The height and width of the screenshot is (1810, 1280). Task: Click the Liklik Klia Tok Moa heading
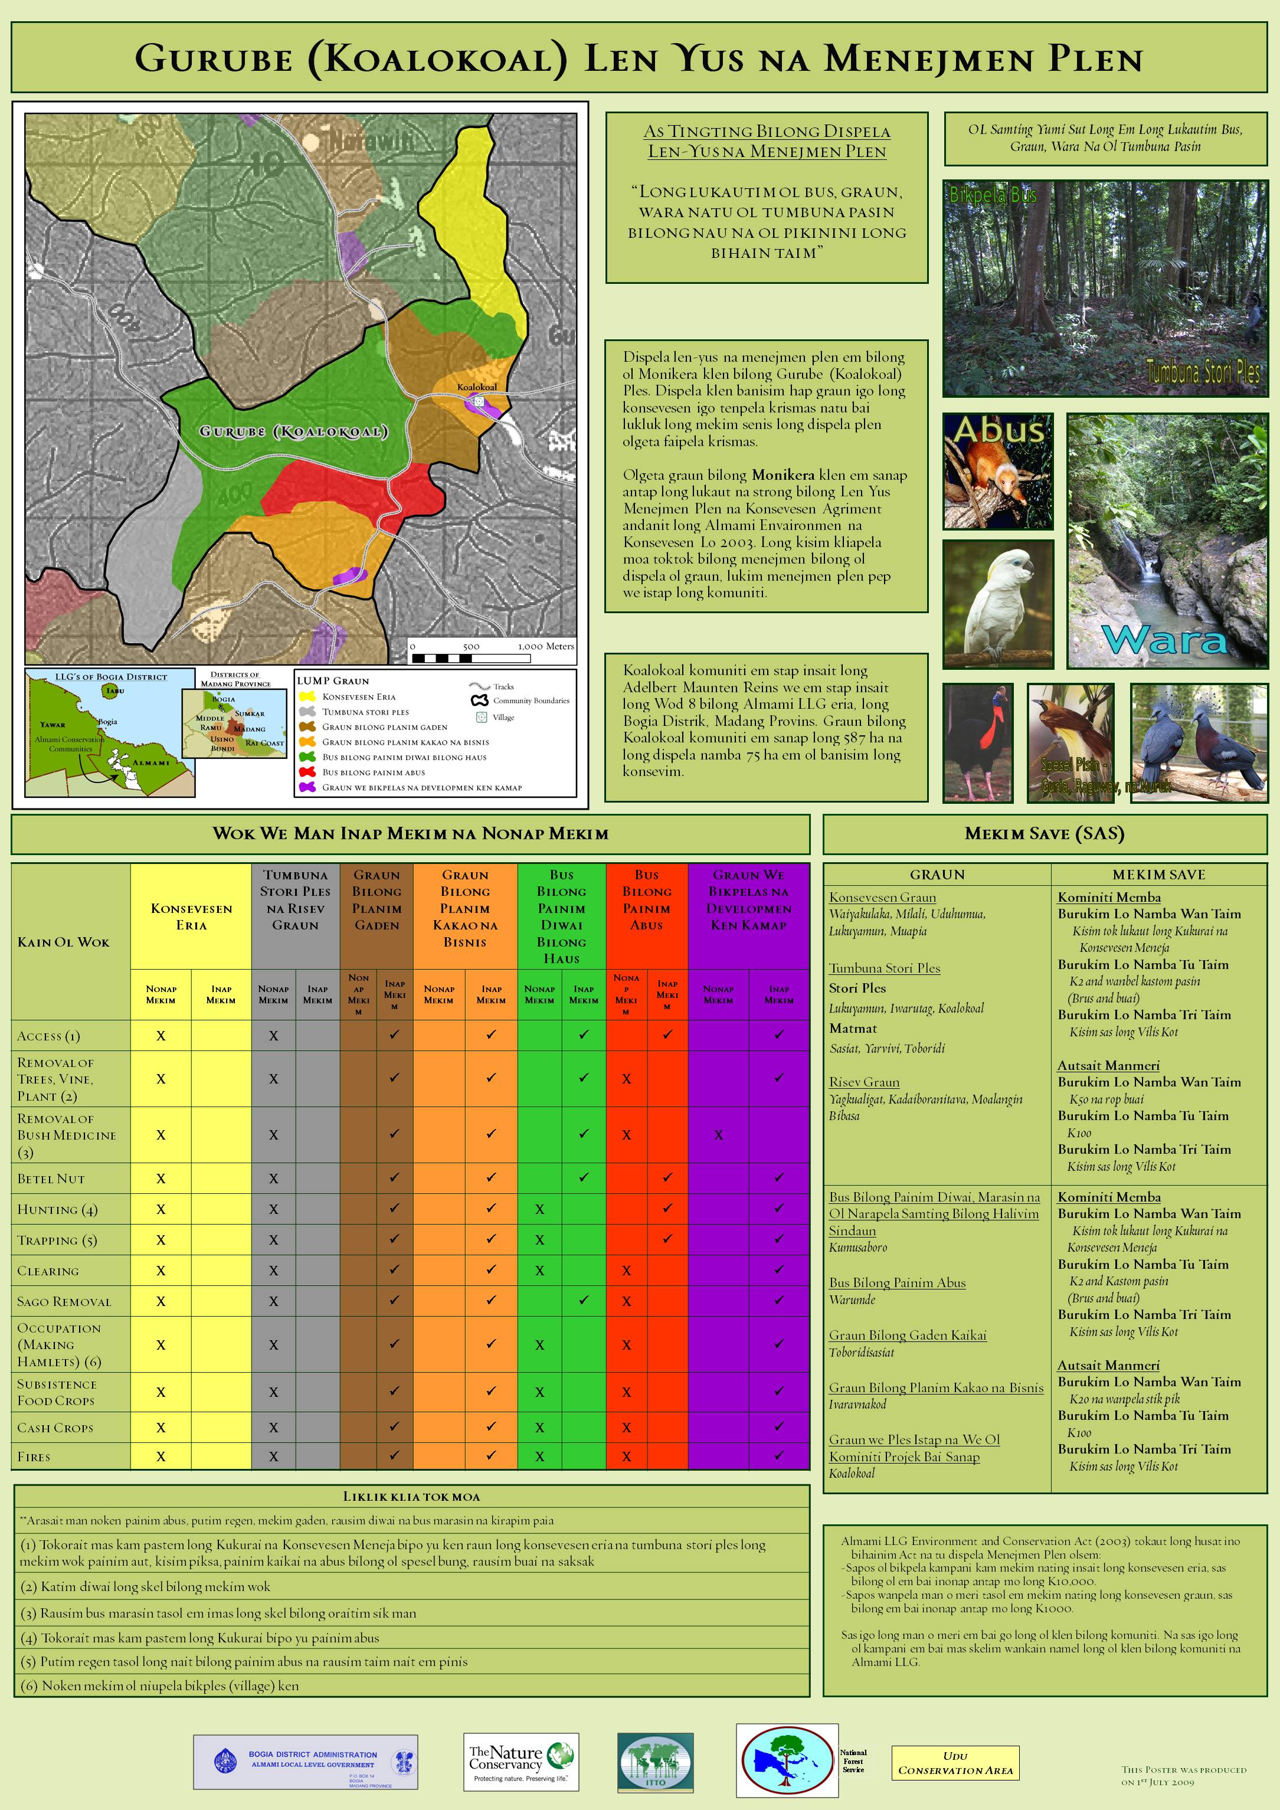pos(411,1496)
